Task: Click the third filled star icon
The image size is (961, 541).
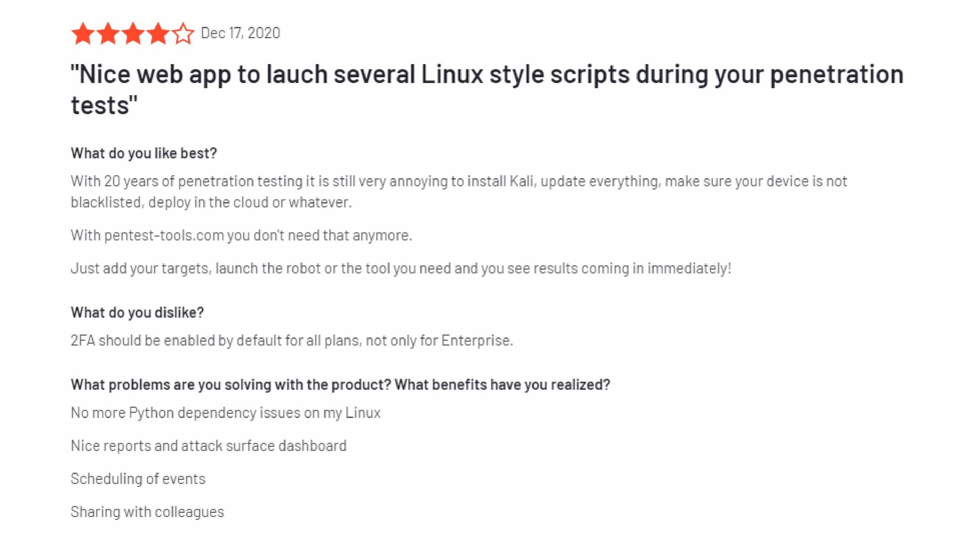Action: pos(133,33)
